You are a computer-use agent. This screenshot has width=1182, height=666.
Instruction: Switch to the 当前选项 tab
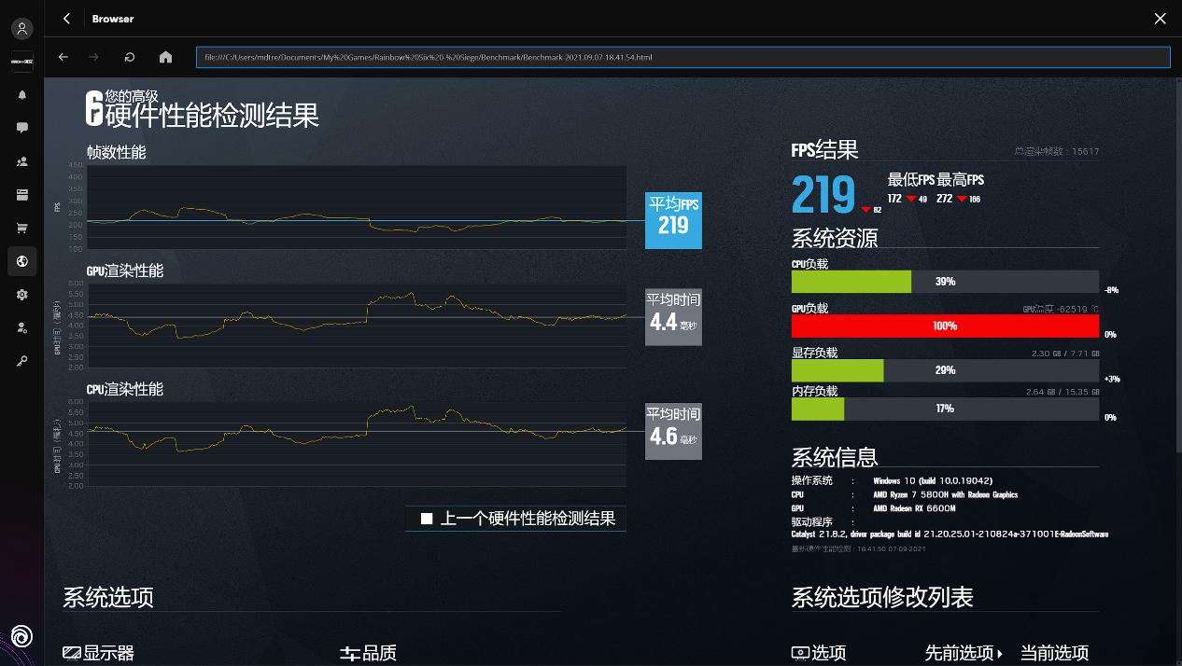pyautogui.click(x=1053, y=654)
